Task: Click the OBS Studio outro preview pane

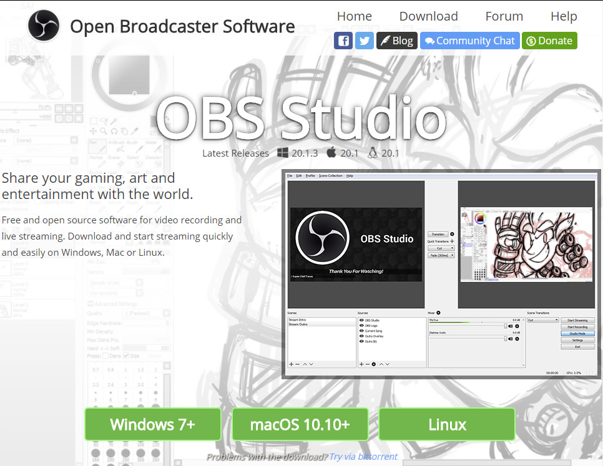Action: (x=356, y=245)
